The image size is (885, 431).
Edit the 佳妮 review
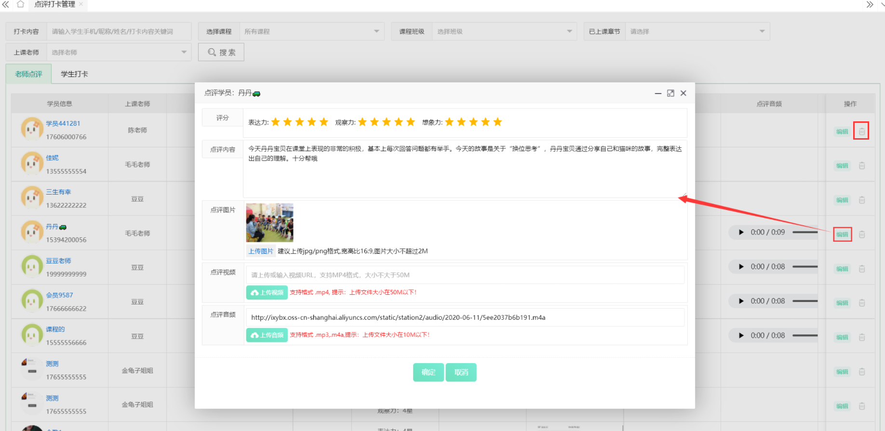842,166
